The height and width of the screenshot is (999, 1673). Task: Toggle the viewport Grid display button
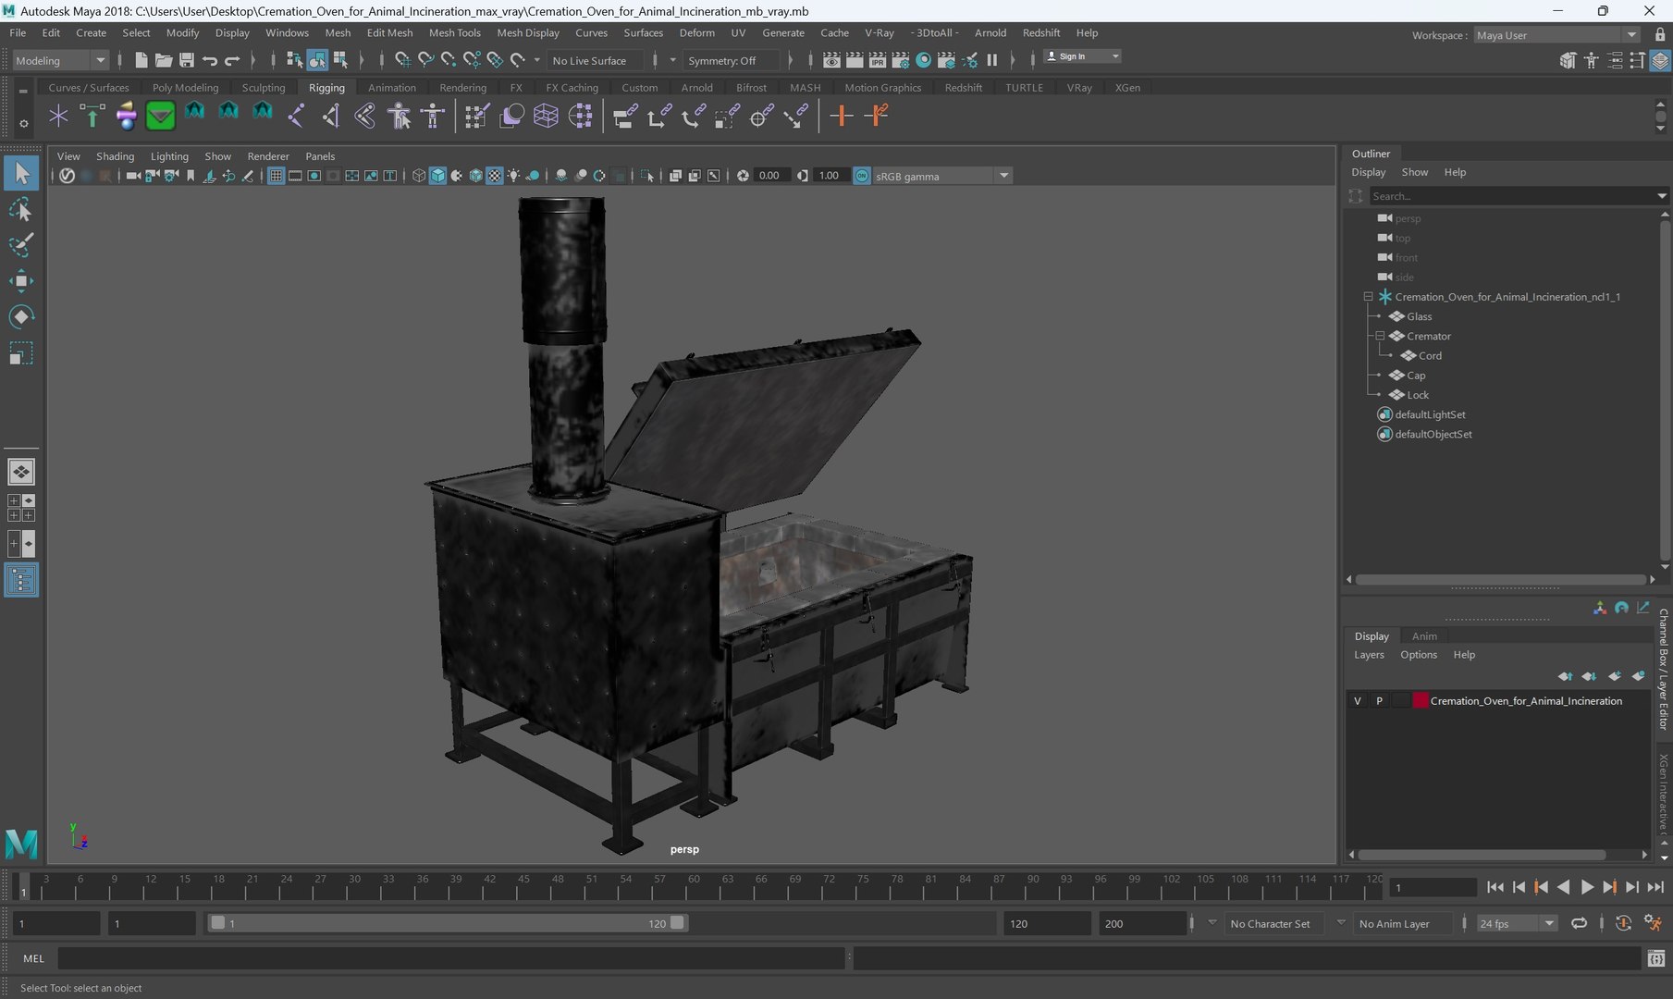pos(276,176)
